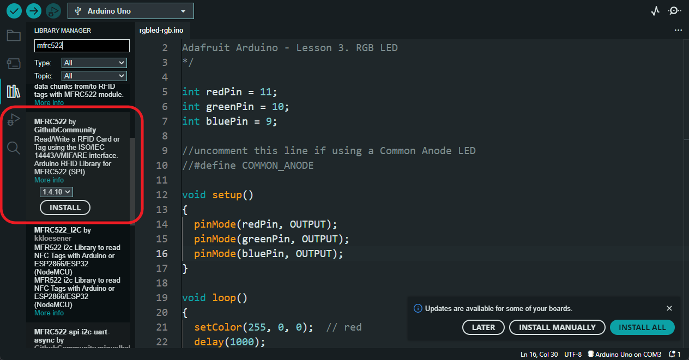Viewport: 689px width, 360px height.
Task: Click code line int redPin = 11;
Action: 230,92
